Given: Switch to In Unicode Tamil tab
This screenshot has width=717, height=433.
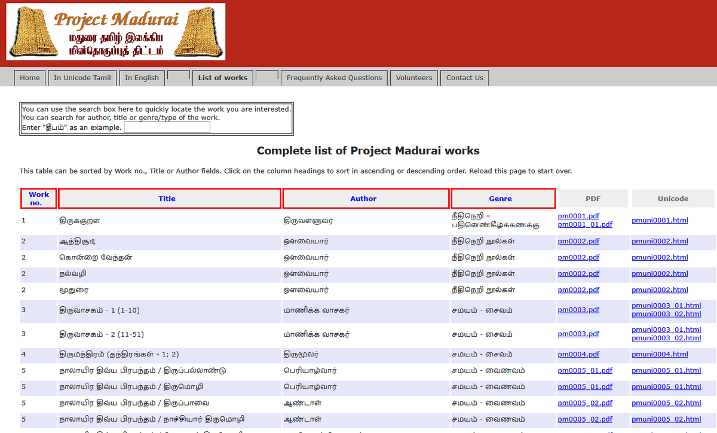Looking at the screenshot, I should click(x=82, y=78).
